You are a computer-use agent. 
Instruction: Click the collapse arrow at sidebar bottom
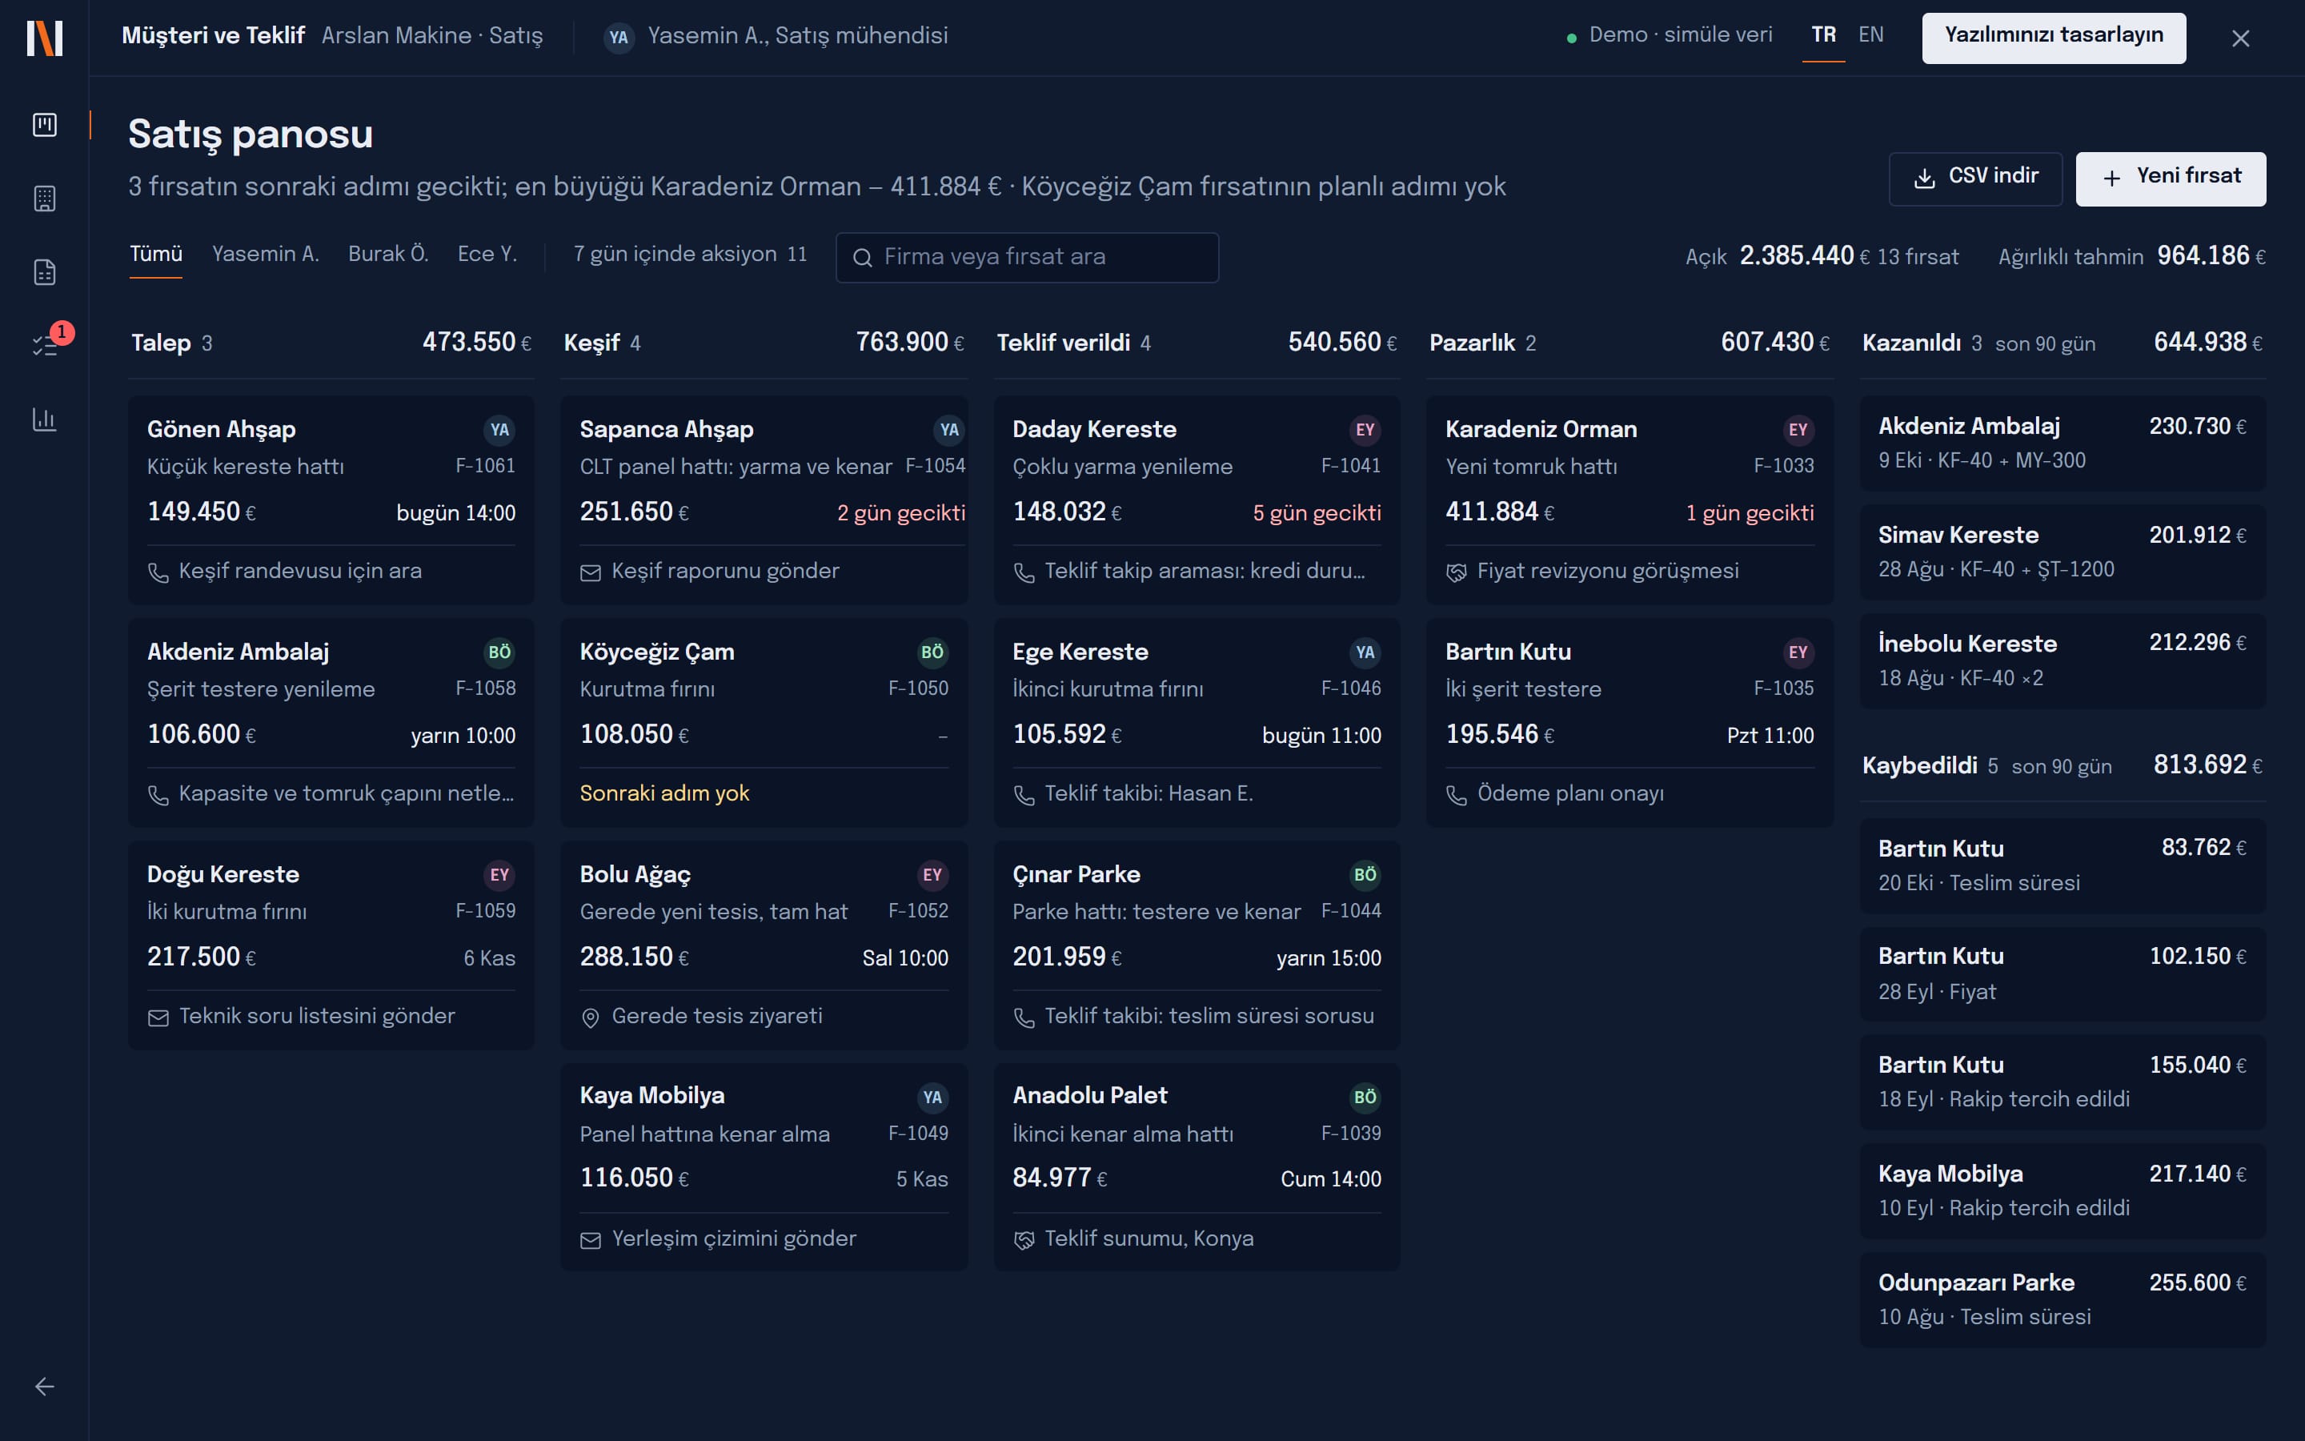45,1387
